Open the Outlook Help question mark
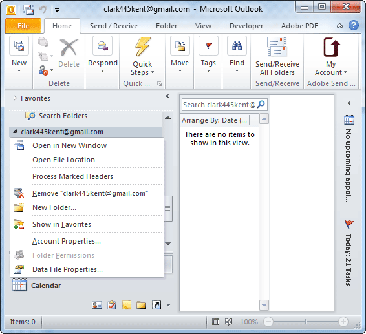 pos(354,25)
